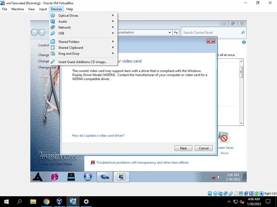Open Troubleshoot problems with transparency link
Screen dimensions: 277x207
click(x=142, y=163)
